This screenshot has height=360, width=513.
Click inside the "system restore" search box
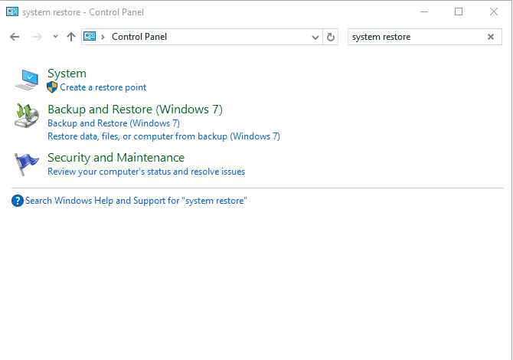tap(413, 37)
